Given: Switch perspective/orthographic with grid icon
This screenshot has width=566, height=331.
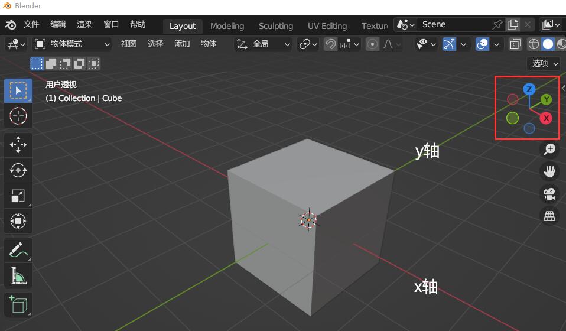Looking at the screenshot, I should coord(549,216).
